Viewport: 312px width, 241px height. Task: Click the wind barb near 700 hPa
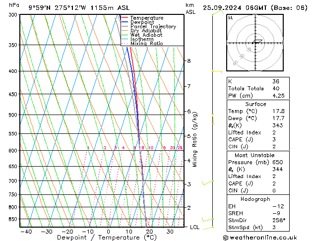[x=208, y=183]
